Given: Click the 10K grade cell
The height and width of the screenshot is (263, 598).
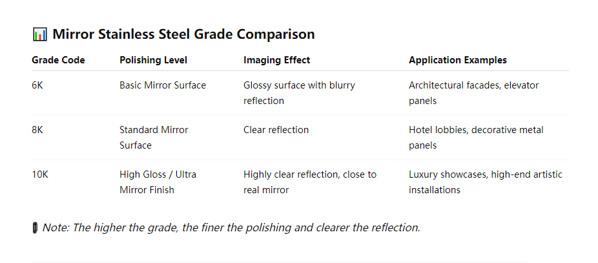Looking at the screenshot, I should (39, 174).
